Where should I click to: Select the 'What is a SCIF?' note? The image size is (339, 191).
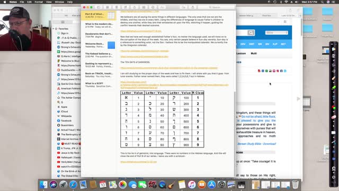tap(99, 85)
